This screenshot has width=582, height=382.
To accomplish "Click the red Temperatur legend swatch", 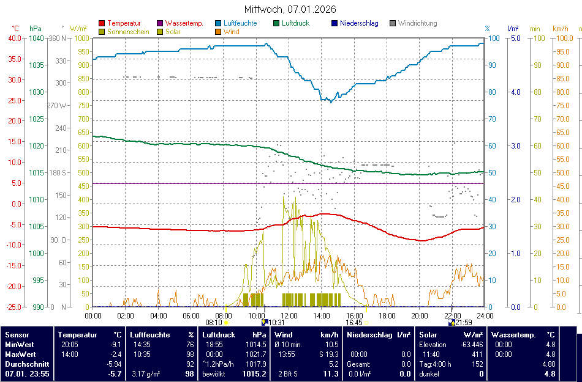I will click(102, 24).
